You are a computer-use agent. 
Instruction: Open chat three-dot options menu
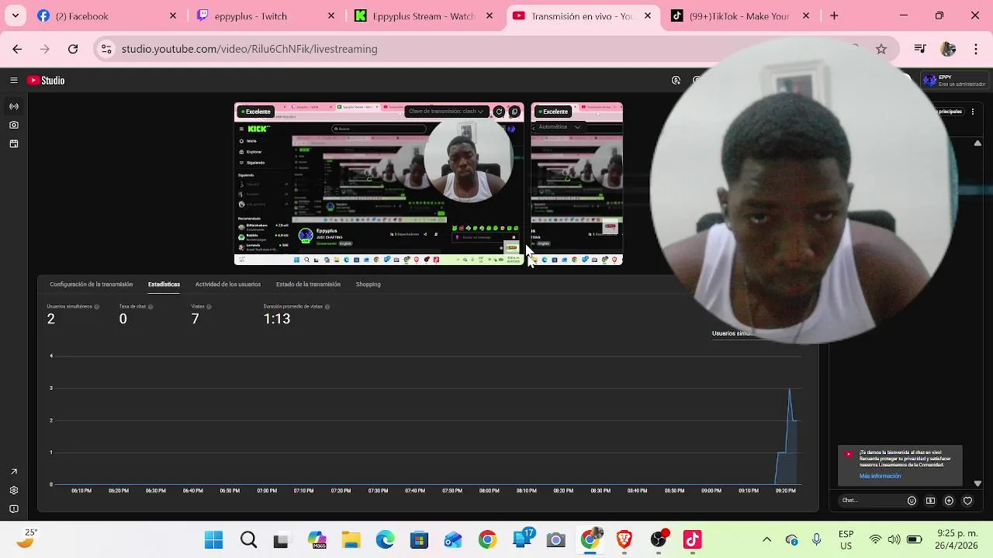tap(973, 112)
